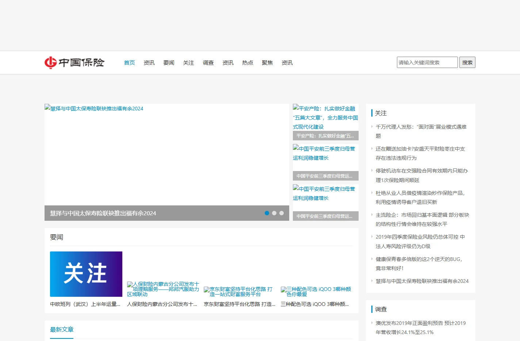Focus the 请输入关键词搜索 search field
This screenshot has width=520, height=341.
point(427,62)
